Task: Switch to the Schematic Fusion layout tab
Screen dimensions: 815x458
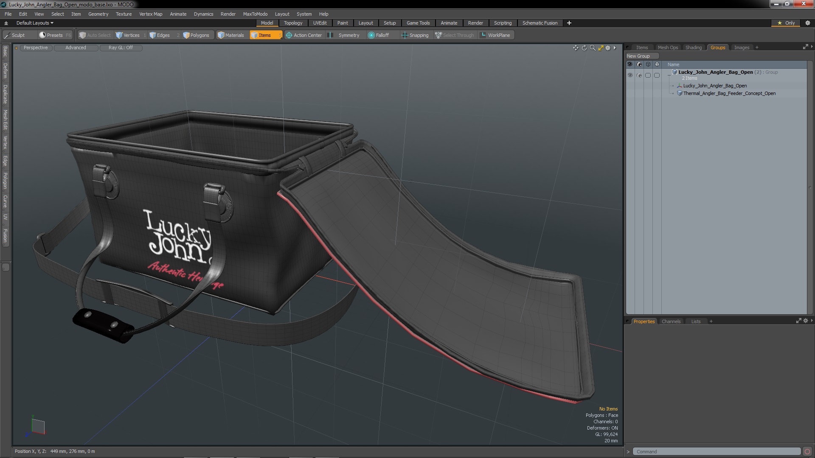Action: pos(540,23)
